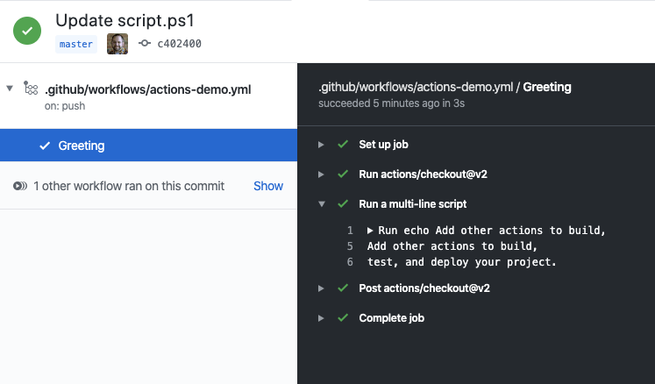
Task: Click the green success status icon in header
Action: click(x=27, y=32)
